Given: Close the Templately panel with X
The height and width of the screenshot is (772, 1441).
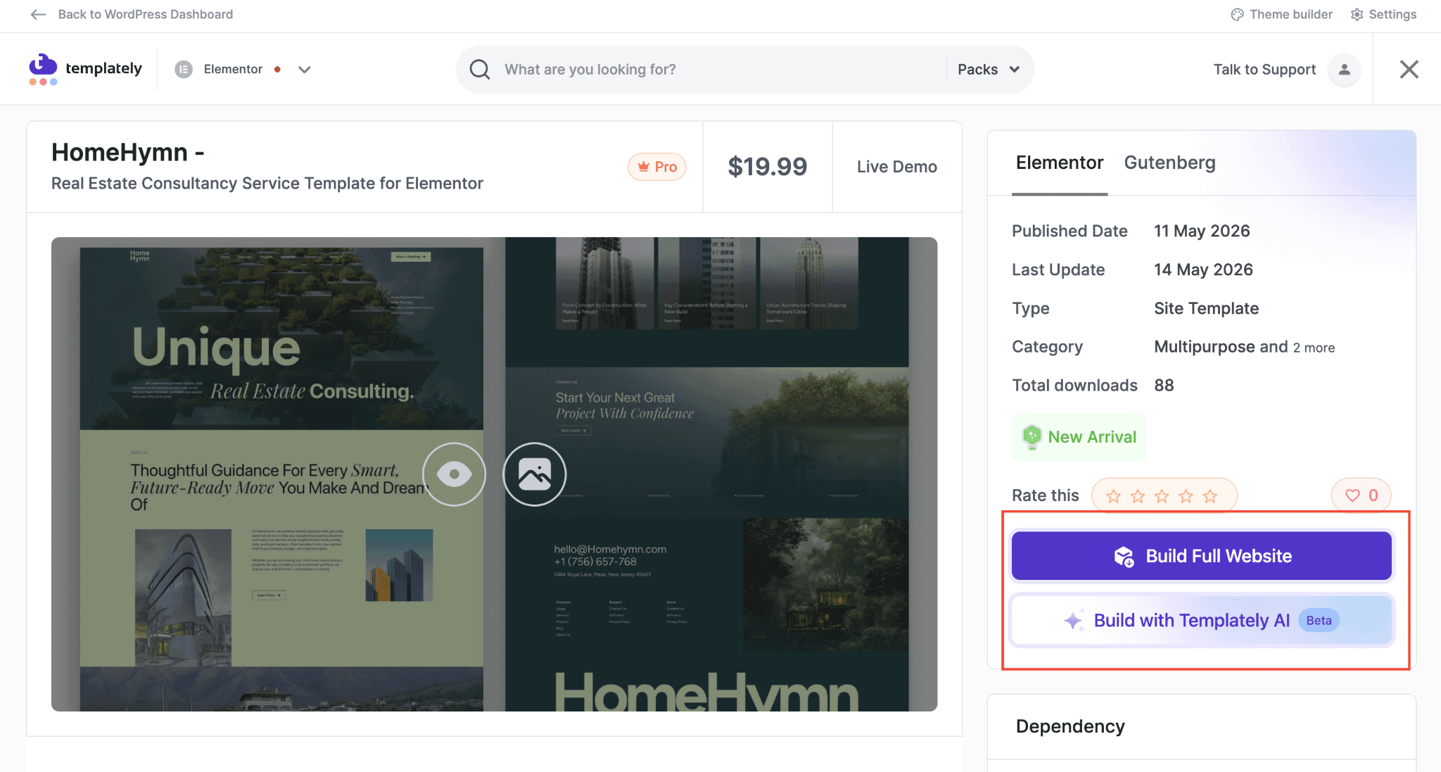Looking at the screenshot, I should 1409,69.
